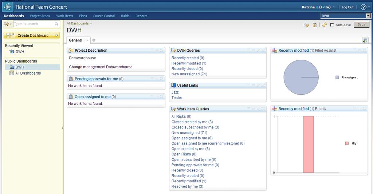Select the General tab
Viewport: 373px width, 194px height.
click(x=75, y=40)
